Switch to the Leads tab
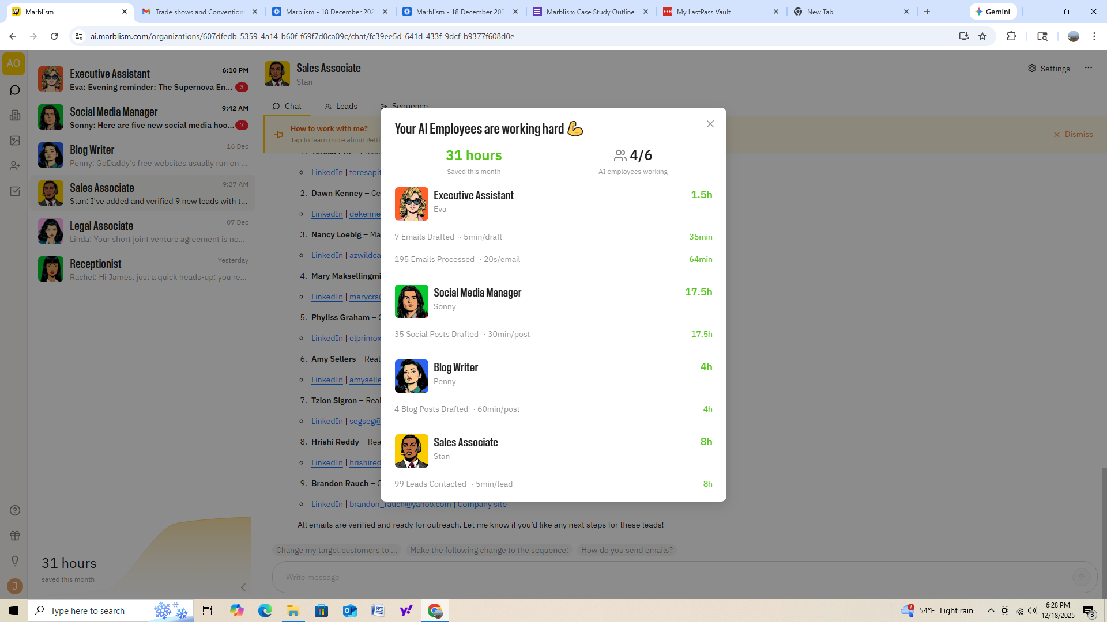This screenshot has height=622, width=1107. 341,106
